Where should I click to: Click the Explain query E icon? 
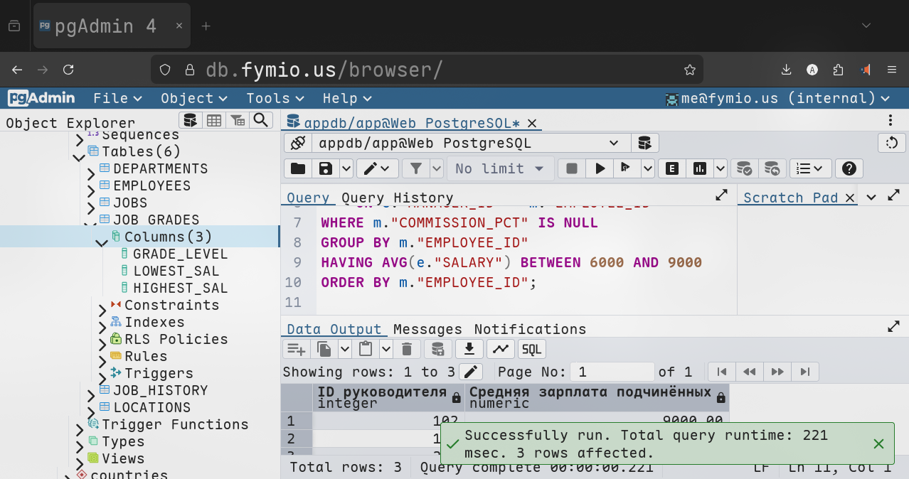click(671, 168)
